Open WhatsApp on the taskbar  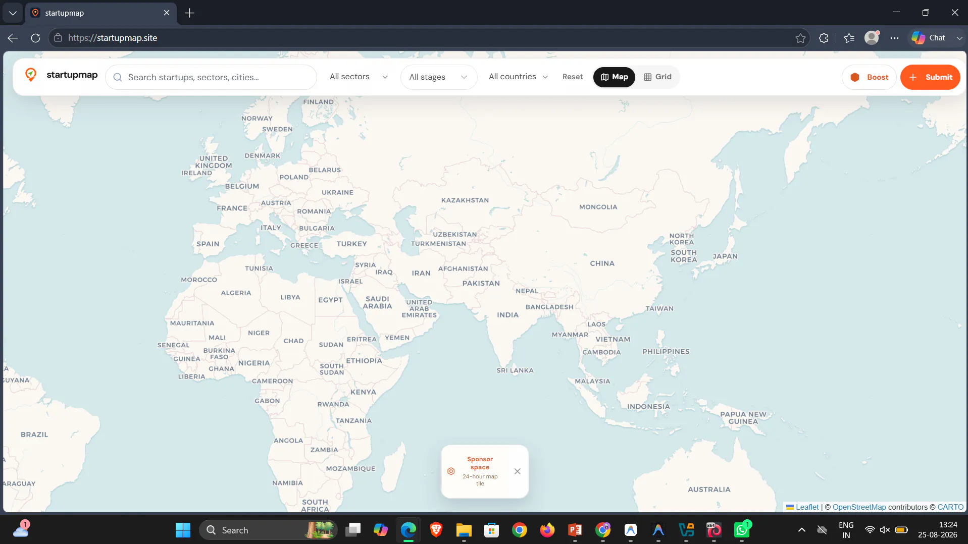pyautogui.click(x=742, y=530)
